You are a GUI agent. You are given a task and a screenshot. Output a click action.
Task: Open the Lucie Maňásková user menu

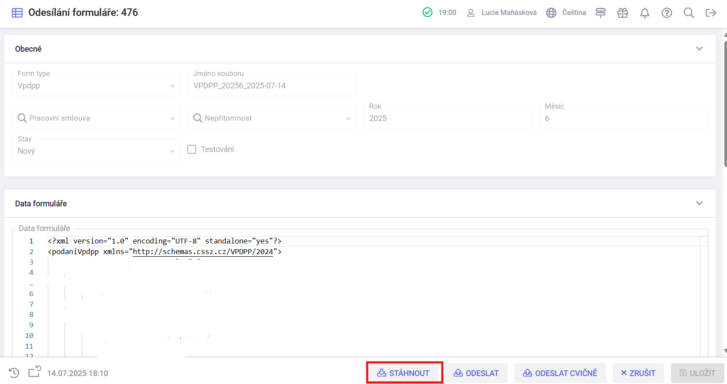pyautogui.click(x=502, y=13)
